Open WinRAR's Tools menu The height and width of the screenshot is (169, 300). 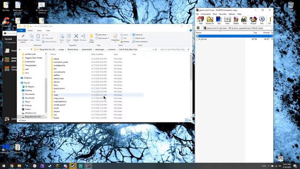(x=215, y=14)
